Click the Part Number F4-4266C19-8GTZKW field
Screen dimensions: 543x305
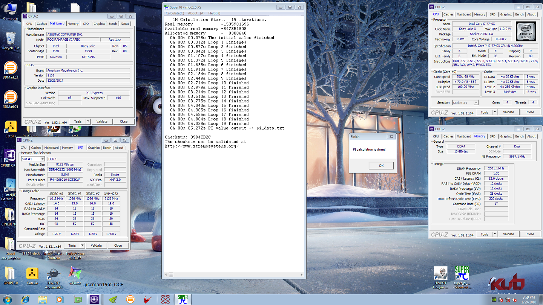64,180
